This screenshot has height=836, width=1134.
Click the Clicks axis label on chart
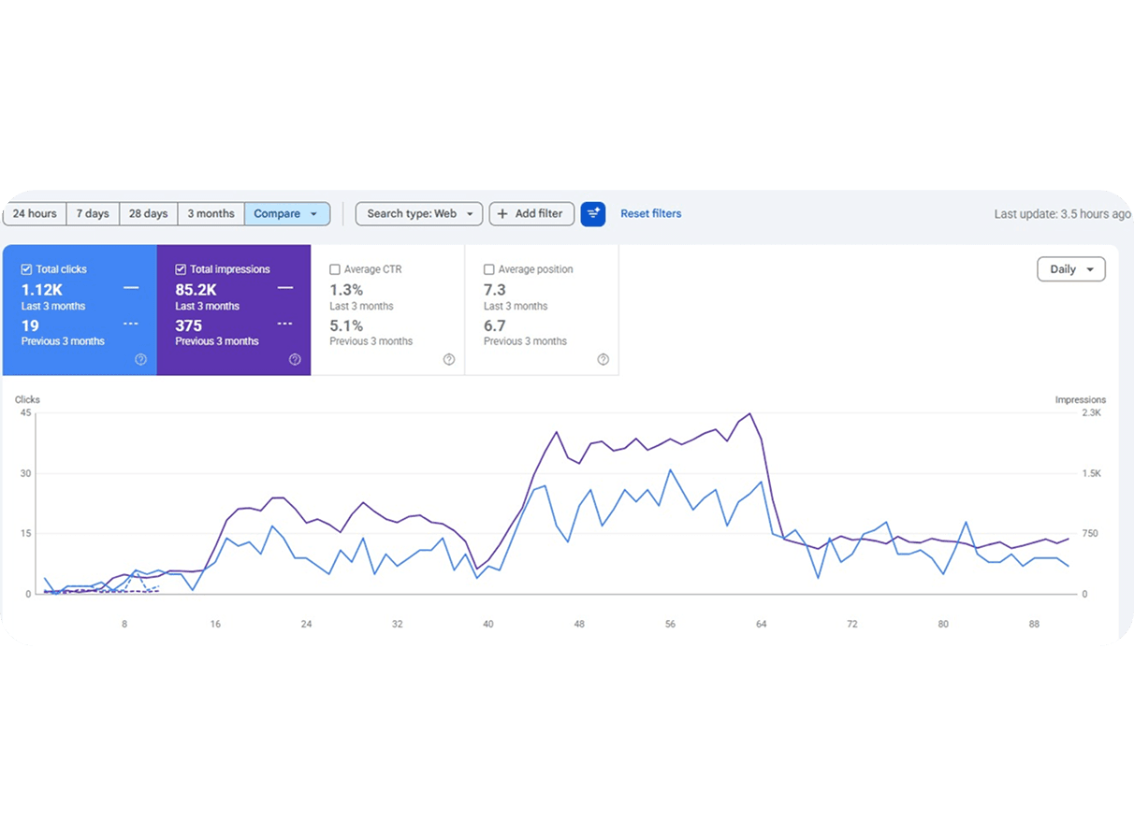27,399
